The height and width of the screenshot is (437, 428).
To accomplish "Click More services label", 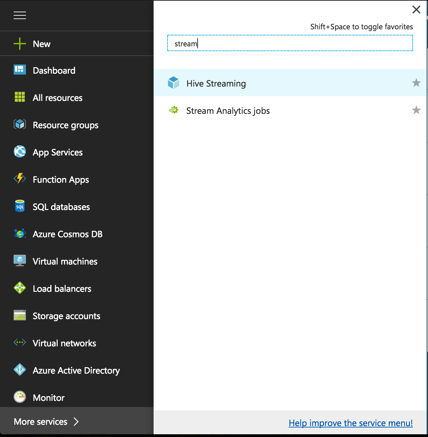I will click(41, 422).
